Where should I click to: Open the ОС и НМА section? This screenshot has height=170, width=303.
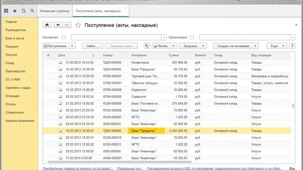coord(13,79)
